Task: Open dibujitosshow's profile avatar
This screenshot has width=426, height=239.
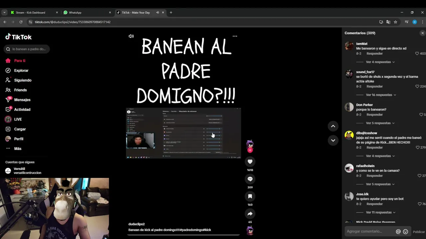Action: [349, 135]
